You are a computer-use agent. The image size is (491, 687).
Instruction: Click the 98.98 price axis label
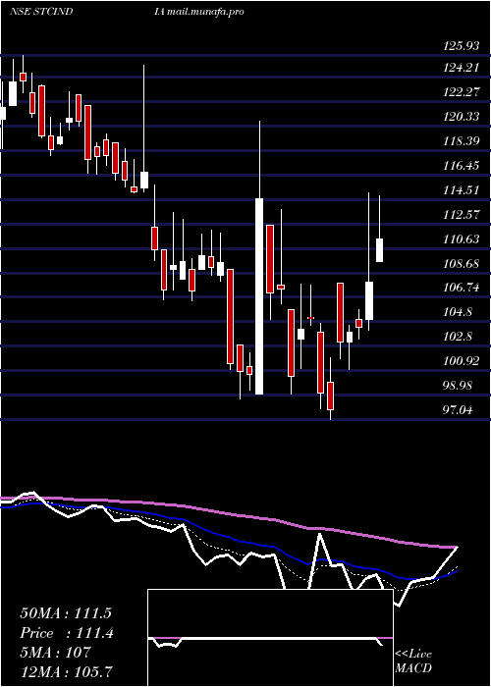pyautogui.click(x=460, y=386)
